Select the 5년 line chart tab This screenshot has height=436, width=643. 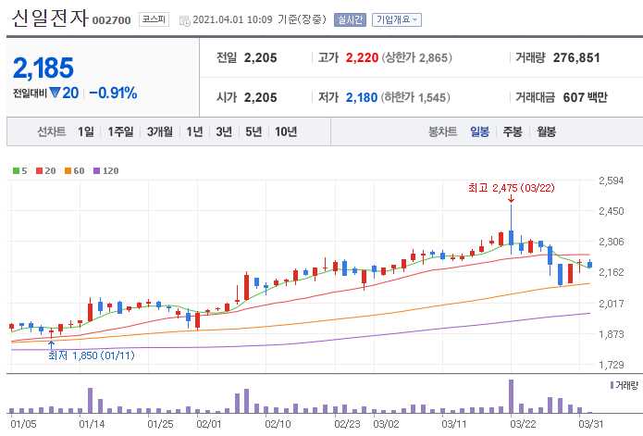253,131
